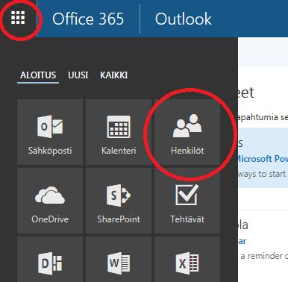Click the Outlook header title
Viewport: 288px width, 282px height.
(184, 19)
